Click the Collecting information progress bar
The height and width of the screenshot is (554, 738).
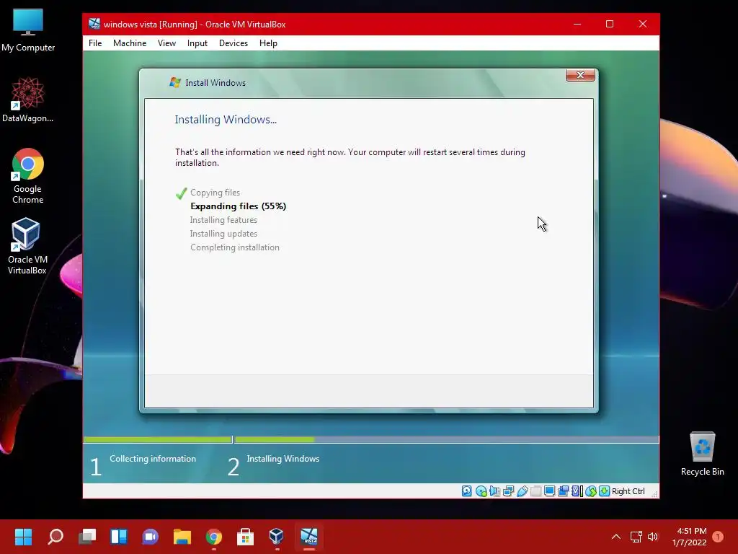pyautogui.click(x=158, y=439)
